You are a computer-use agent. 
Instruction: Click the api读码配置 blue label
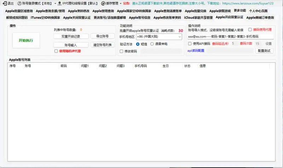point(196,51)
